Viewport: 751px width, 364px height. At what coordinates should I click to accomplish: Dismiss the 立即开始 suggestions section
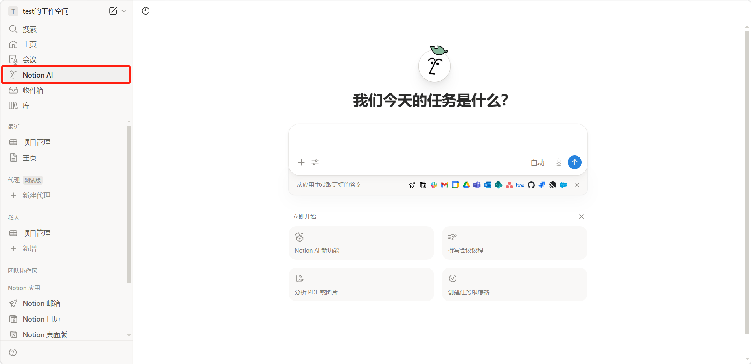point(582,216)
